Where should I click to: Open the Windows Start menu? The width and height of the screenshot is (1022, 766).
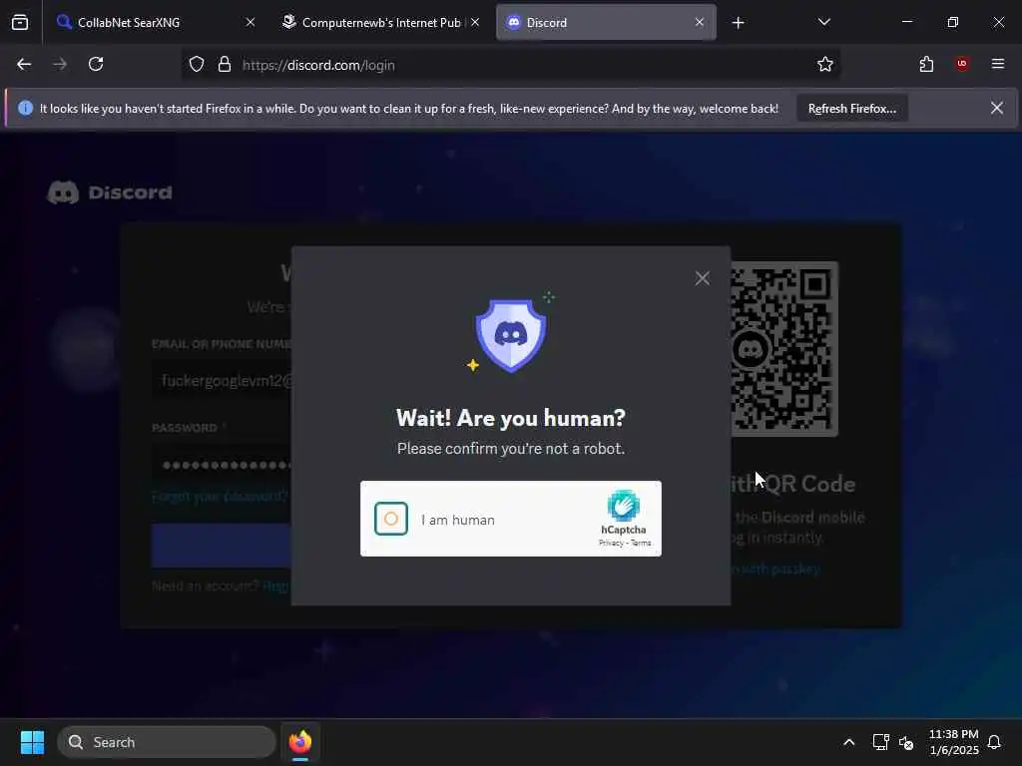click(32, 742)
